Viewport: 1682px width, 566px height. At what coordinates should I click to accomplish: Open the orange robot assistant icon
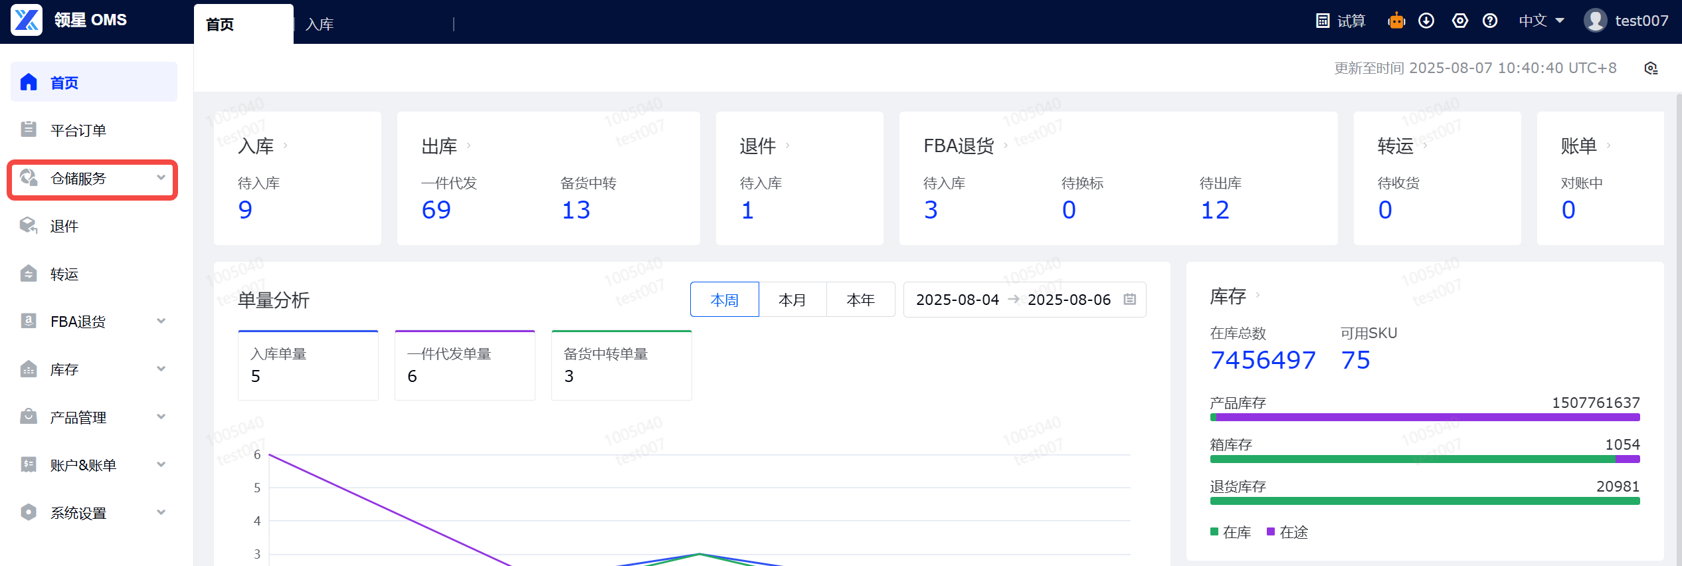pos(1396,21)
